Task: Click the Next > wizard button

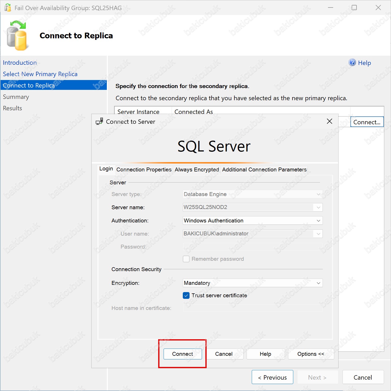Action: tap(318, 377)
